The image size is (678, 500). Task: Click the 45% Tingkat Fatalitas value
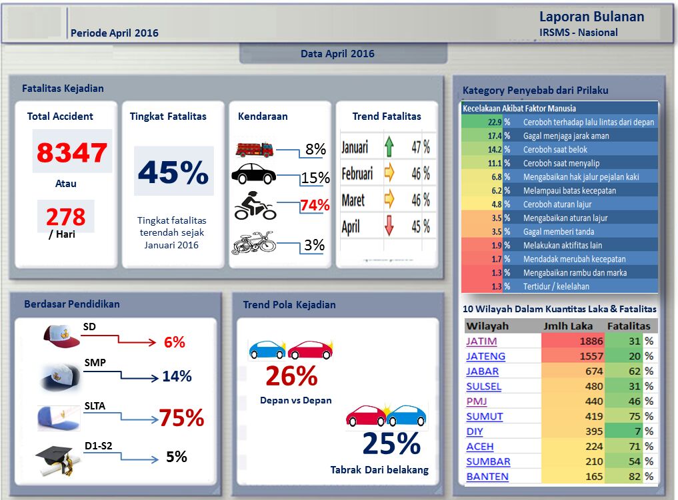click(173, 172)
